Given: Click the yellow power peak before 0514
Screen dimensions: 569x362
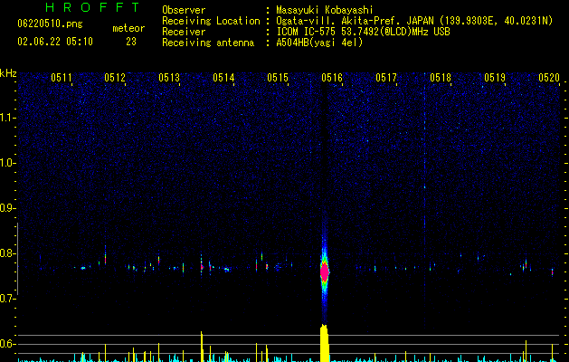Looking at the screenshot, I should (x=202, y=347).
